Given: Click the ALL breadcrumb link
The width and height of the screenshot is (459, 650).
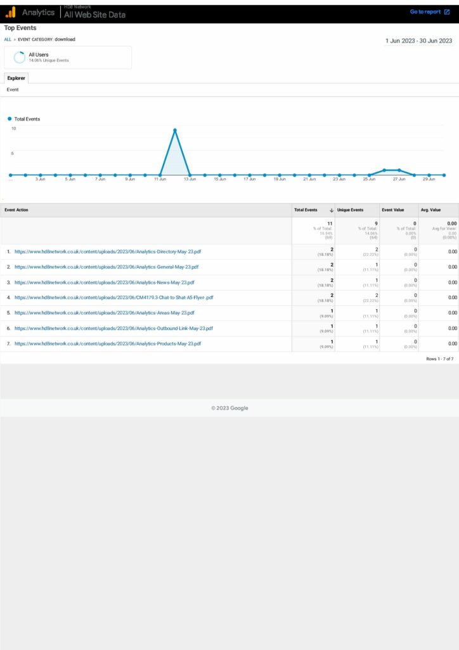Looking at the screenshot, I should (x=8, y=39).
